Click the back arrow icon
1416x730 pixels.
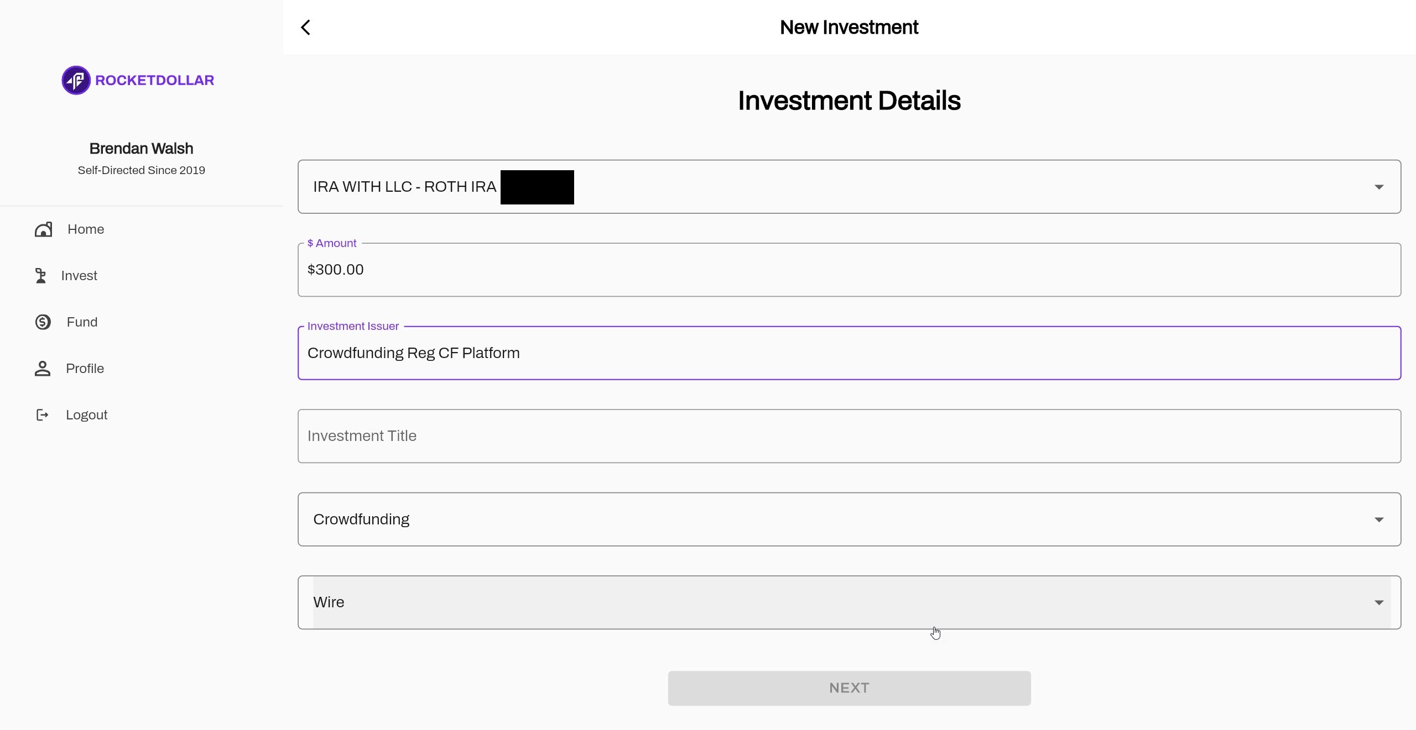(x=306, y=28)
